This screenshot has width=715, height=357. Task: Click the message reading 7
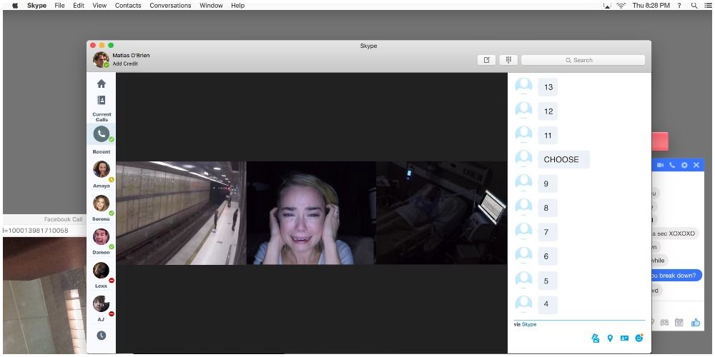tap(546, 232)
